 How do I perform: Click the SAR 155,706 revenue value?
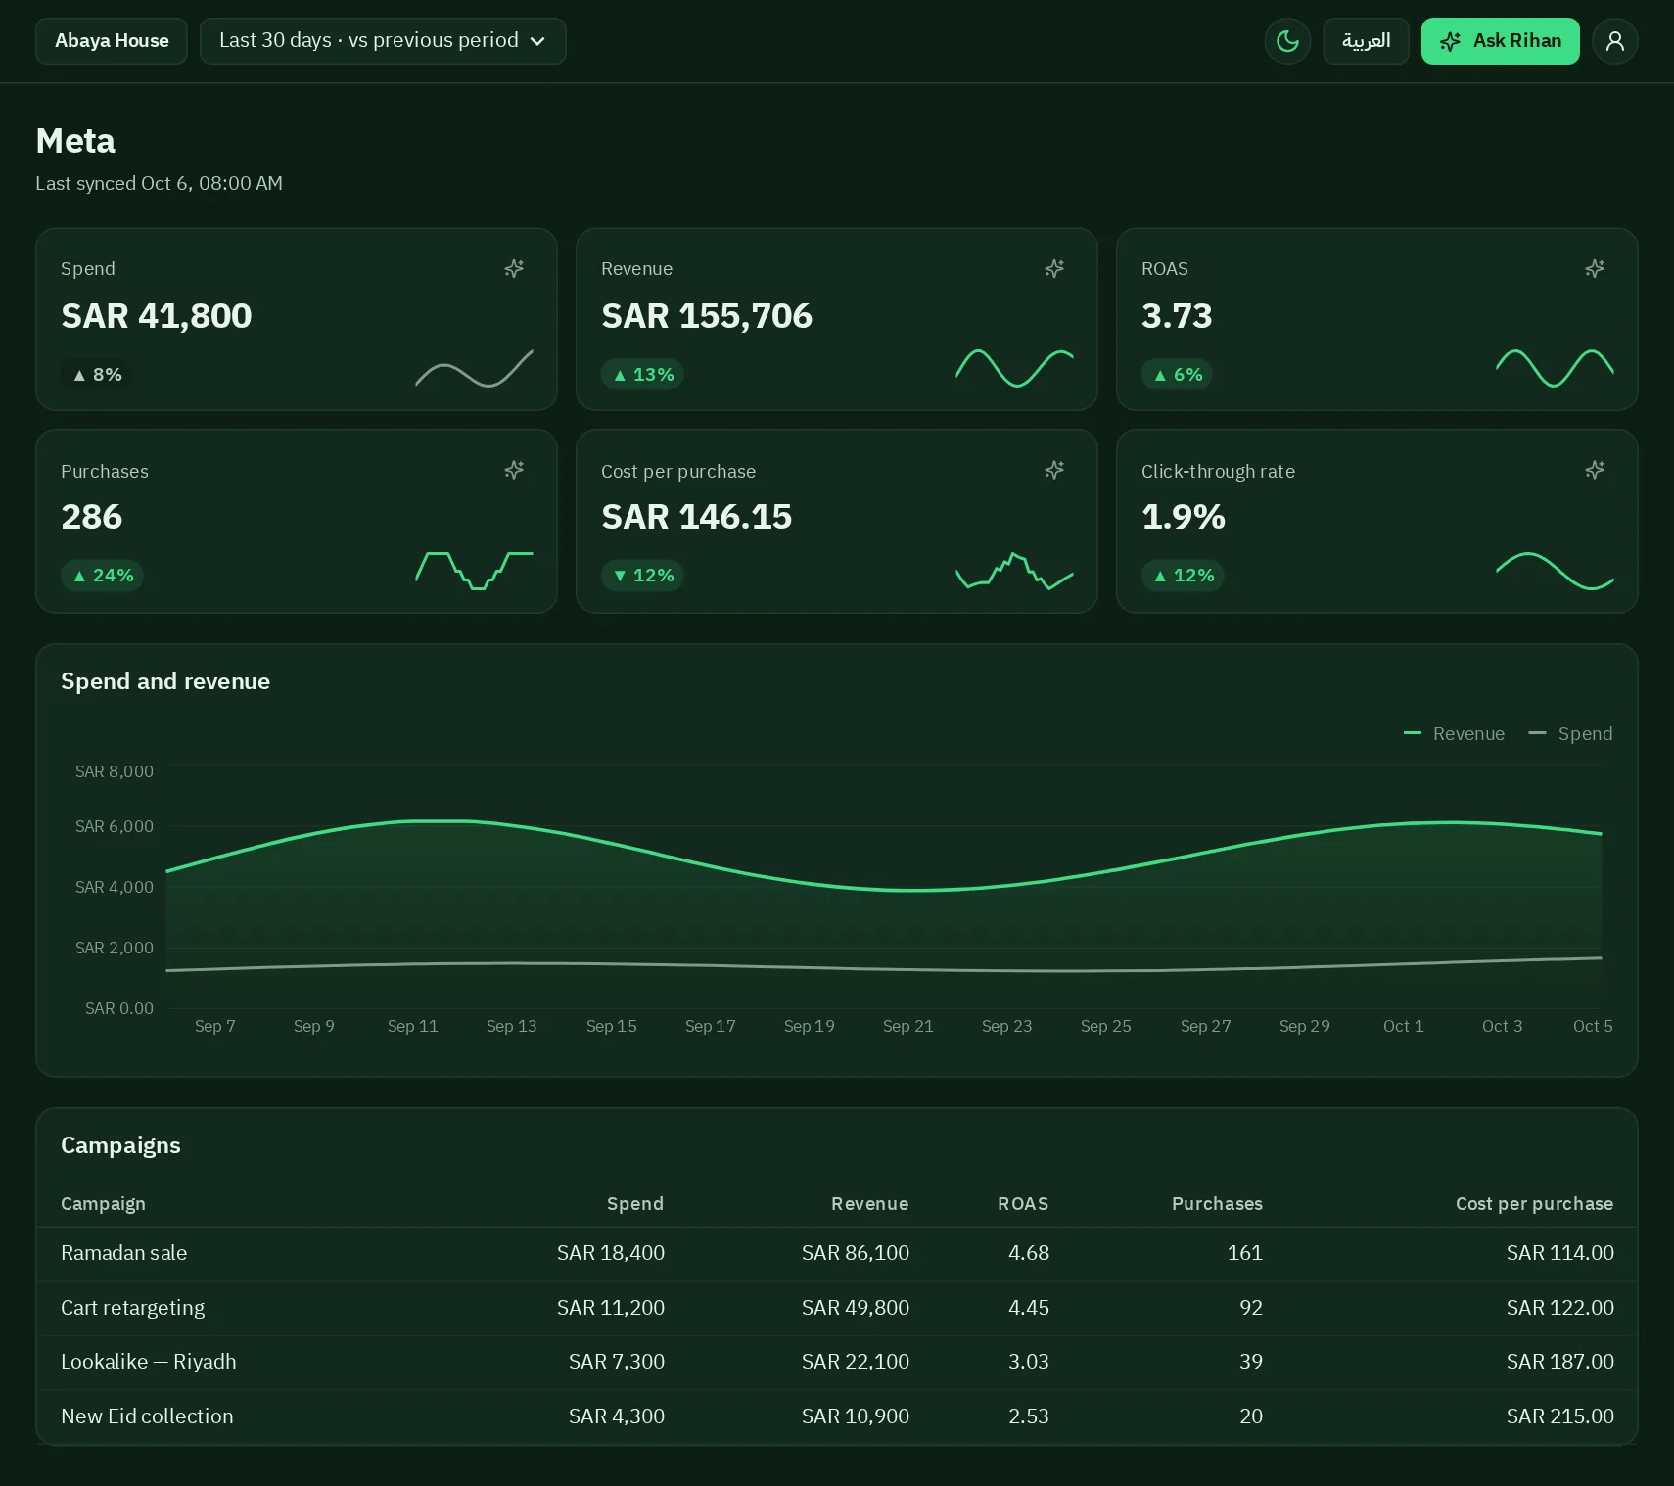pyautogui.click(x=707, y=316)
